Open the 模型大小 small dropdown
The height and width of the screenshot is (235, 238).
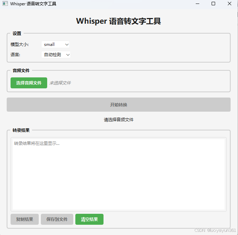point(55,44)
